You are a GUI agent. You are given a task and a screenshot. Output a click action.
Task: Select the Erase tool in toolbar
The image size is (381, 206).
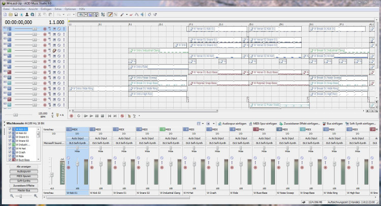pos(131,15)
